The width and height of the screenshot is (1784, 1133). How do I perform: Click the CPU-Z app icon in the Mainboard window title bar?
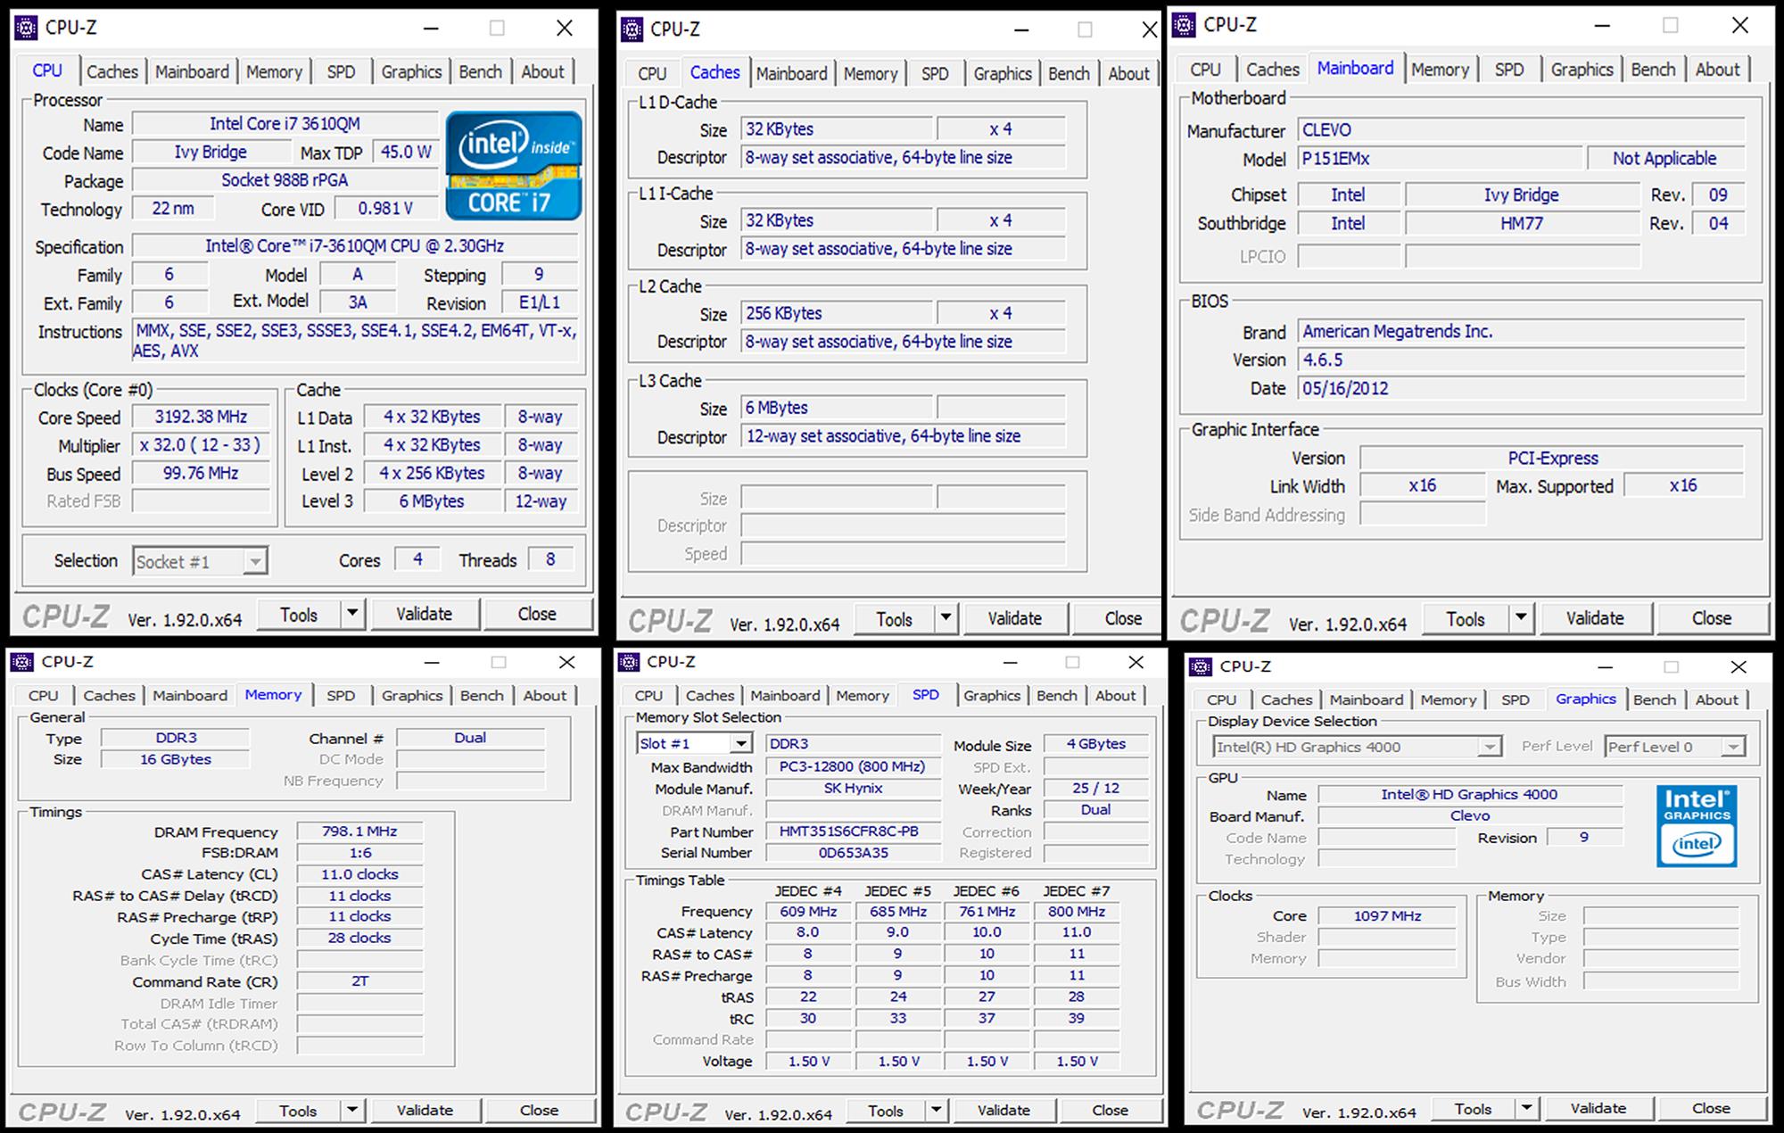(1184, 25)
